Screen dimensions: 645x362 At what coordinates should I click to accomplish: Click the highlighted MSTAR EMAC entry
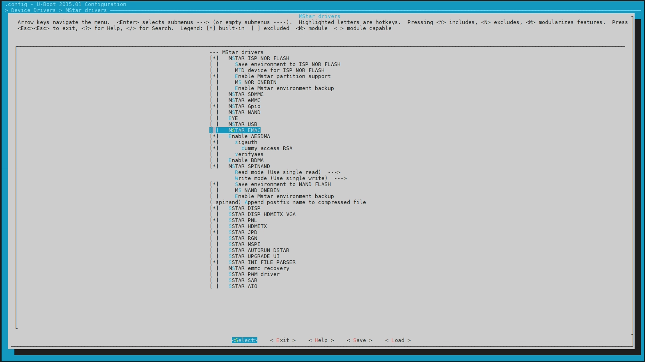point(235,130)
